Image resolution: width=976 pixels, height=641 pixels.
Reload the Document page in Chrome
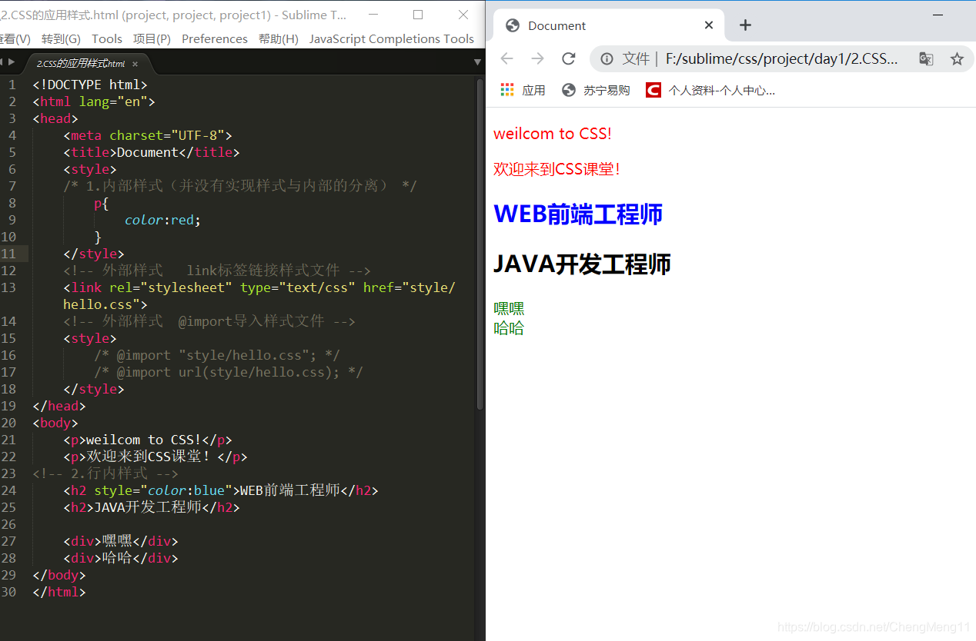[569, 58]
